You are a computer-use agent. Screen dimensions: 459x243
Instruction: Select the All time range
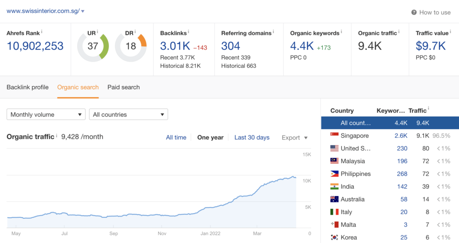[176, 138]
